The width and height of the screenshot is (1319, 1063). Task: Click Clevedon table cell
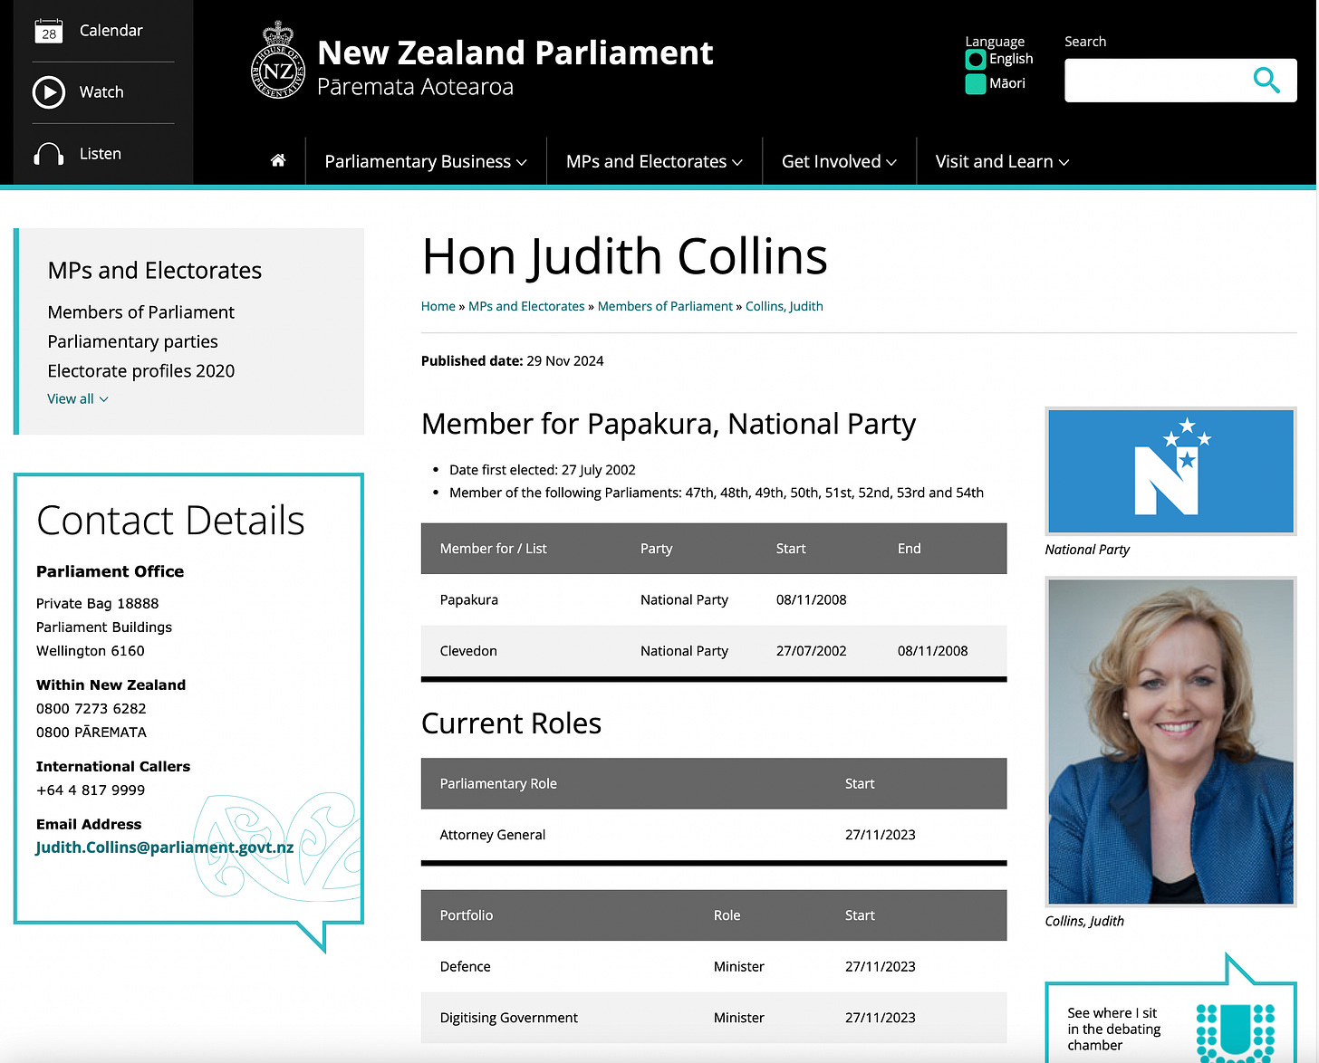[x=468, y=651]
